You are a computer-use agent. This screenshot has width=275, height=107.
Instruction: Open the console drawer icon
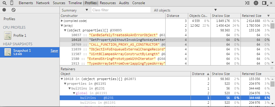(247, 3)
